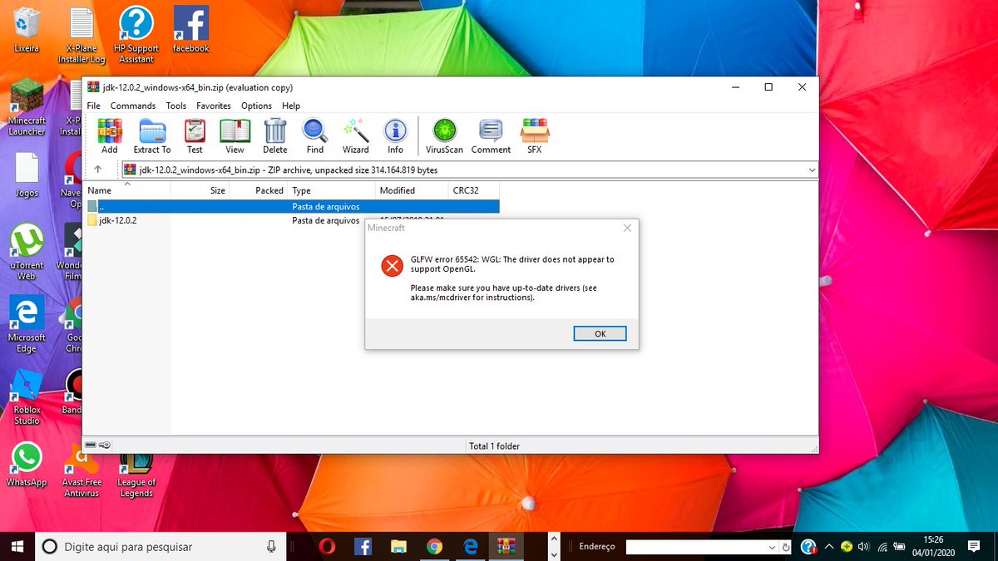The image size is (998, 561).
Task: Sort by the Size column header
Action: [x=200, y=190]
